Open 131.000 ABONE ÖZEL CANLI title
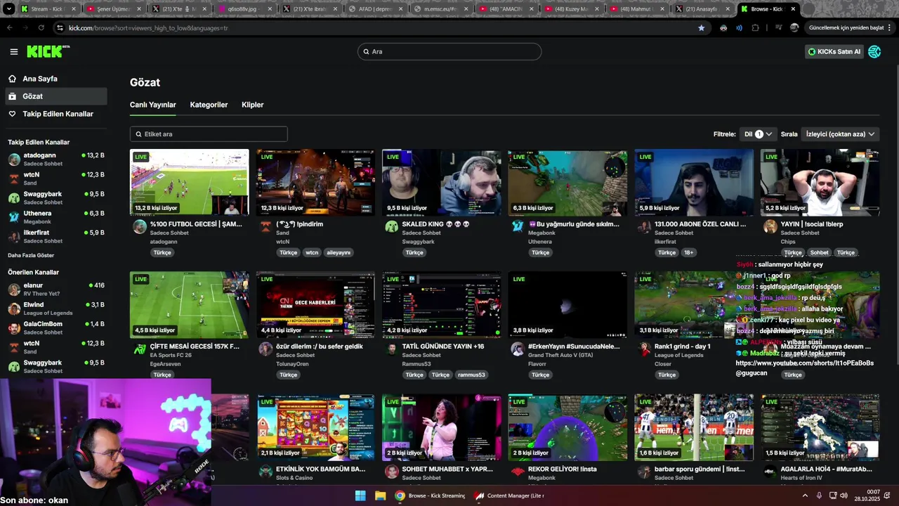This screenshot has width=899, height=506. click(x=700, y=224)
